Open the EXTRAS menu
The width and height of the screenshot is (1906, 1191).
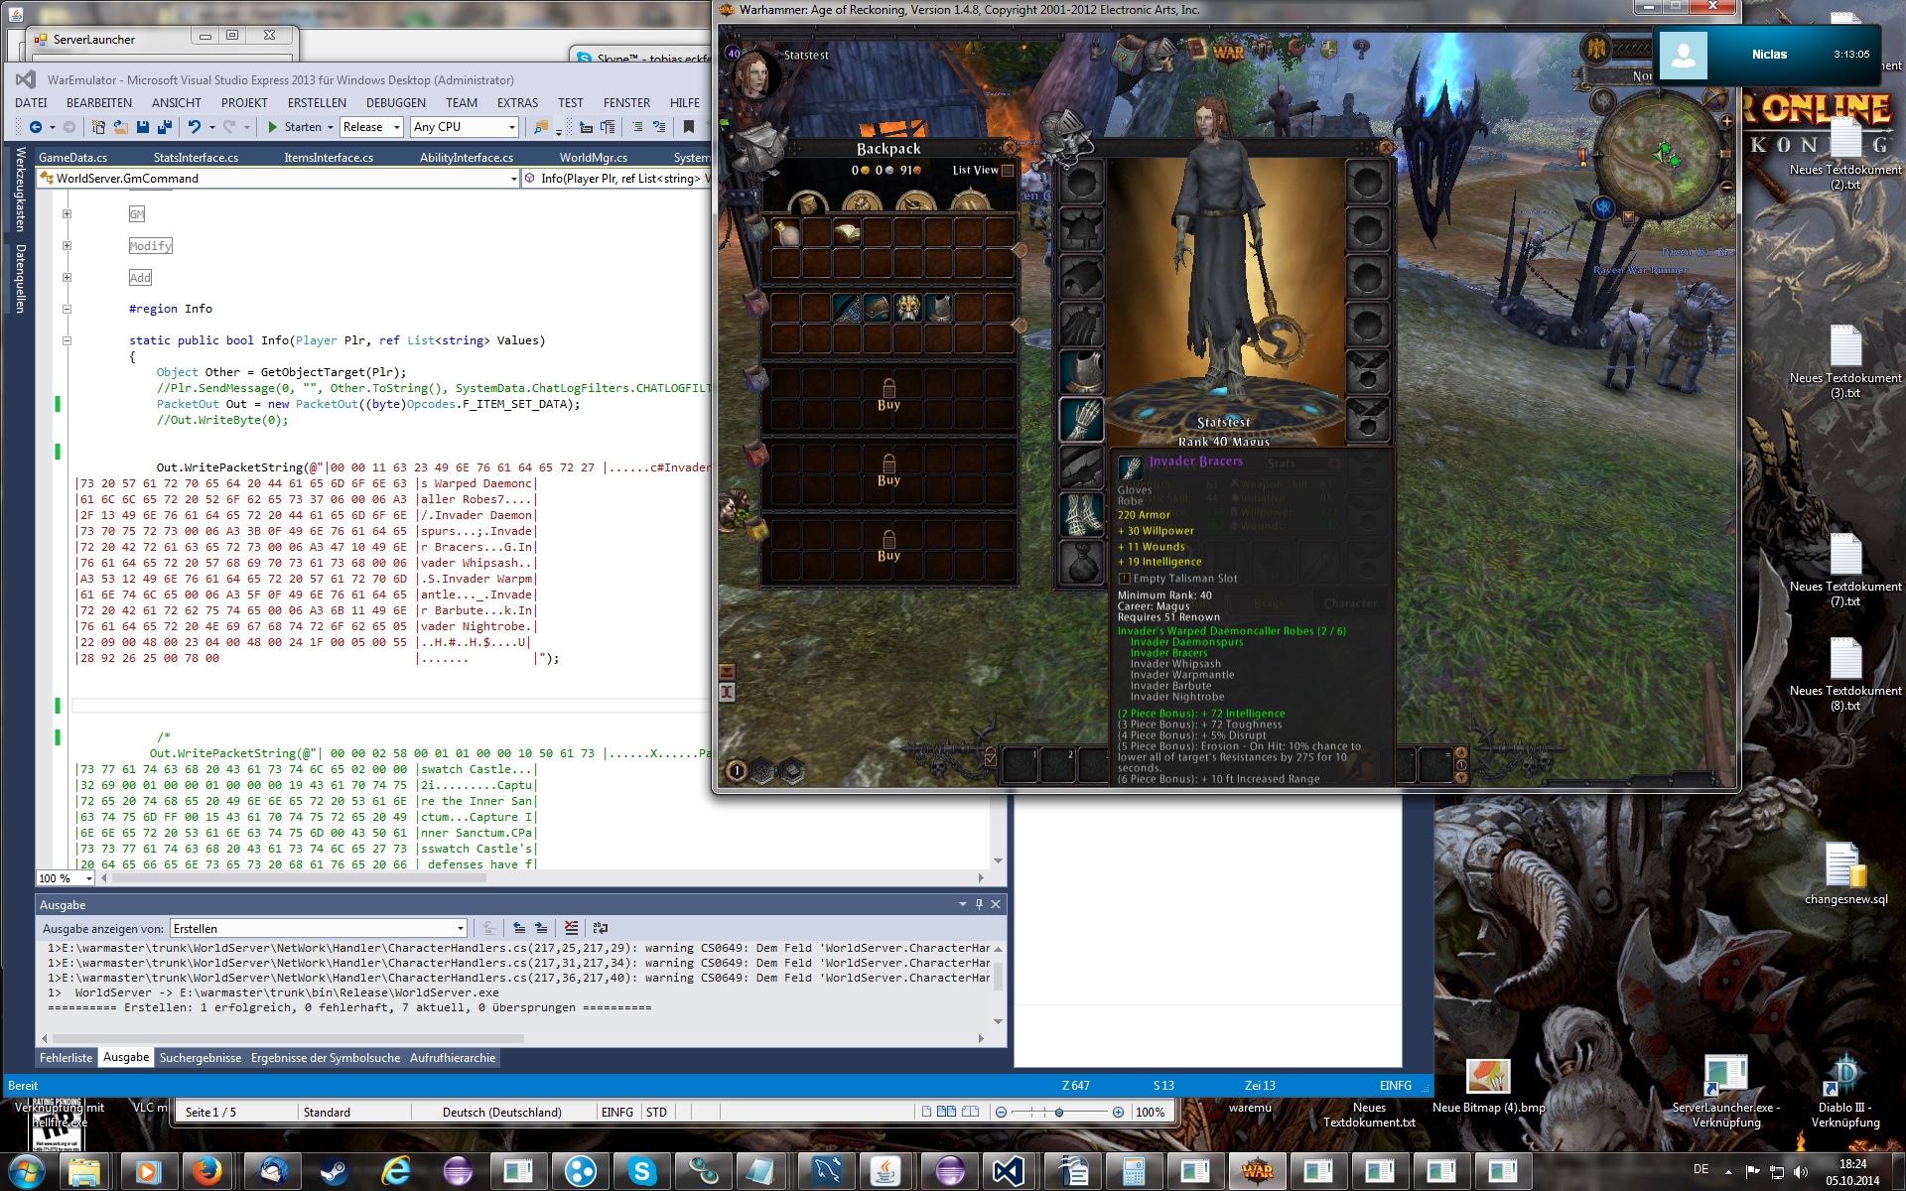[517, 103]
